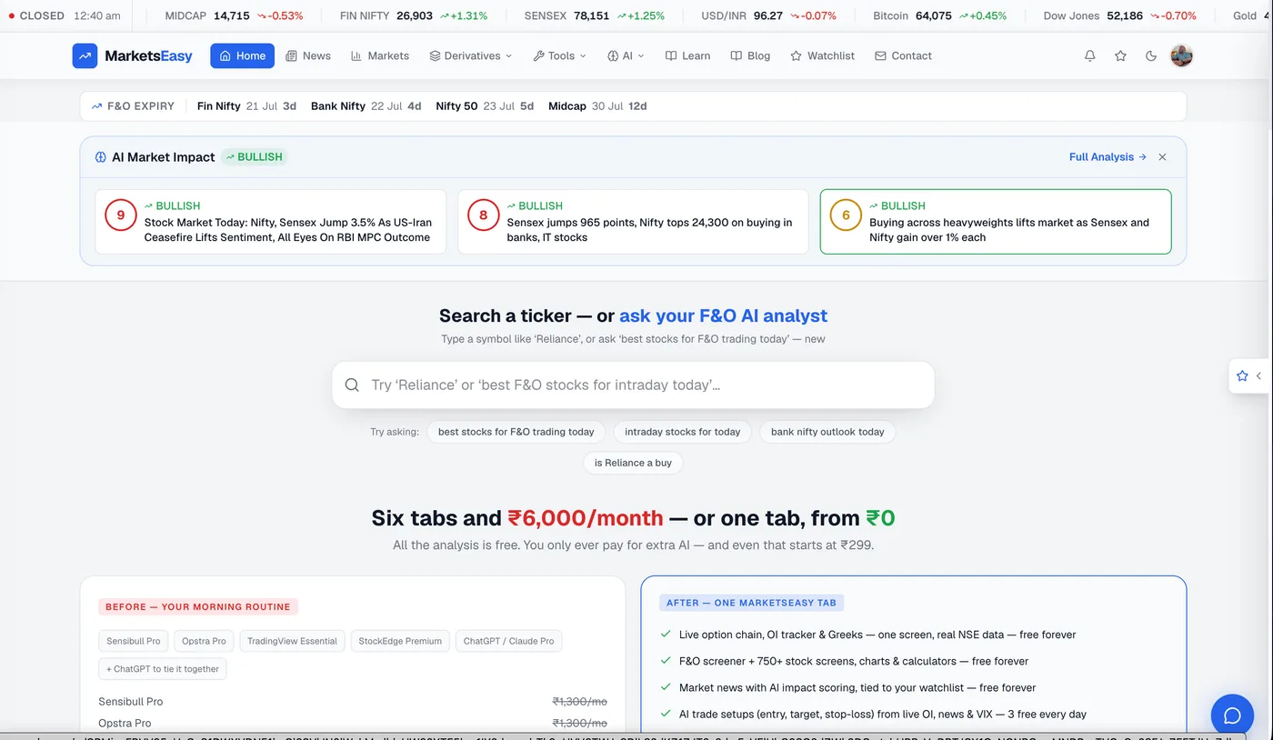Visit the Blog page

(751, 55)
